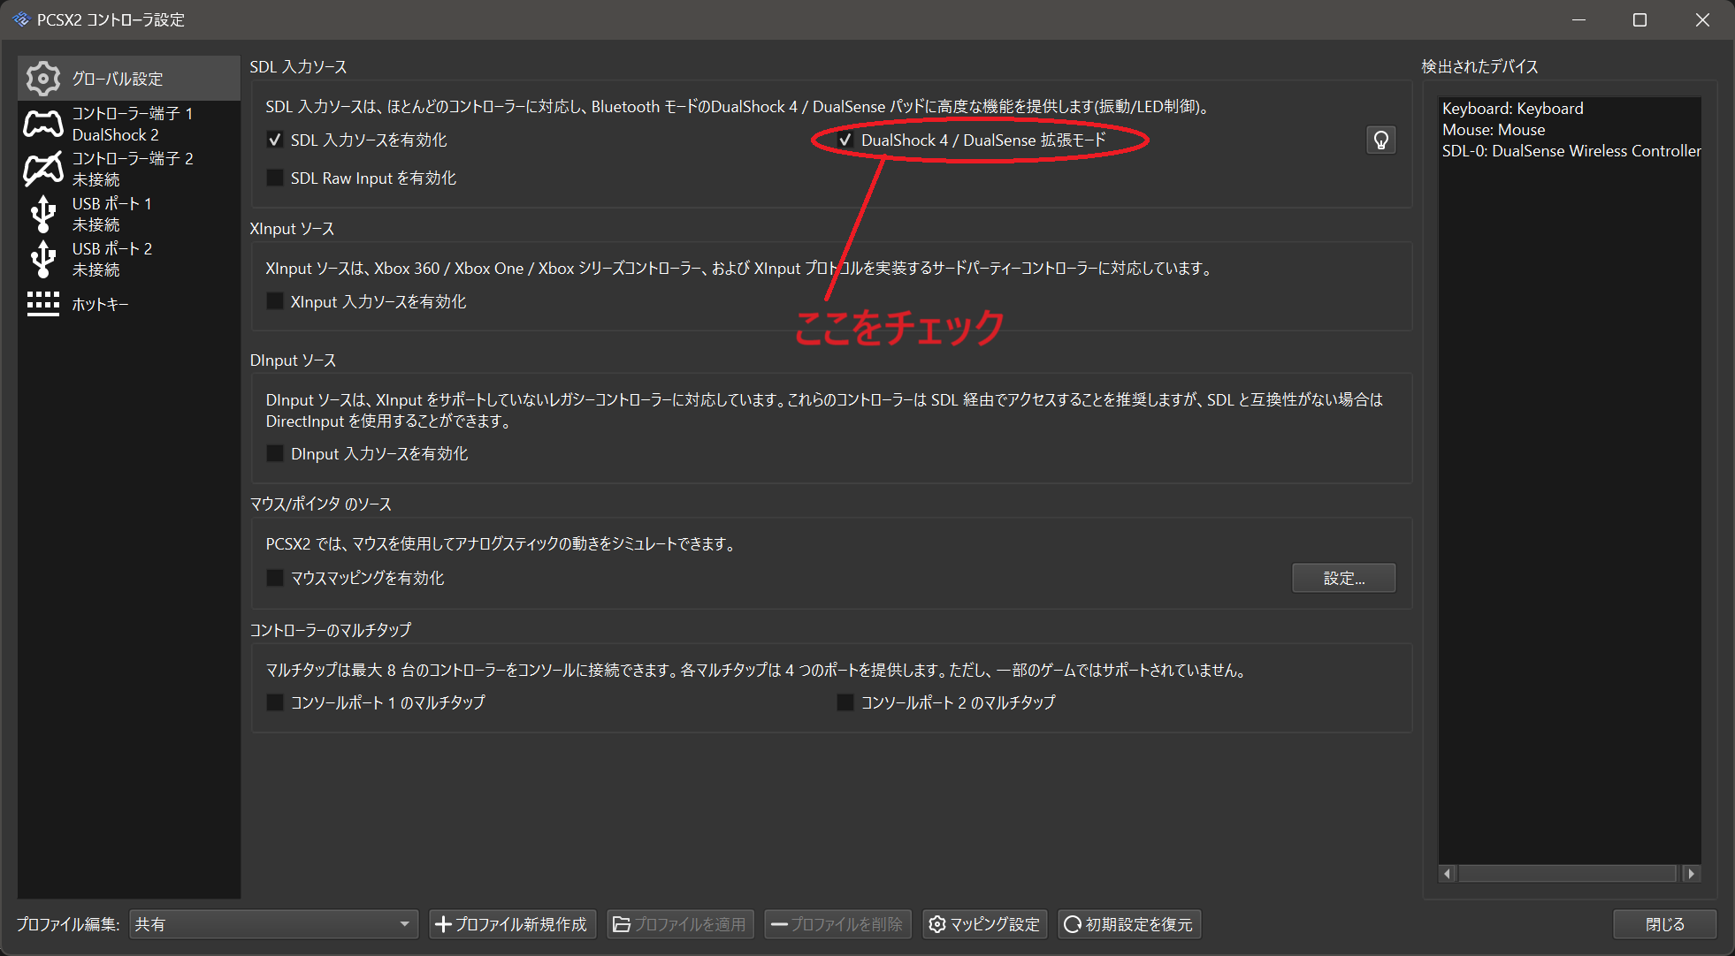Select Mouse: Mouse device entry
The width and height of the screenshot is (1735, 956).
point(1494,130)
